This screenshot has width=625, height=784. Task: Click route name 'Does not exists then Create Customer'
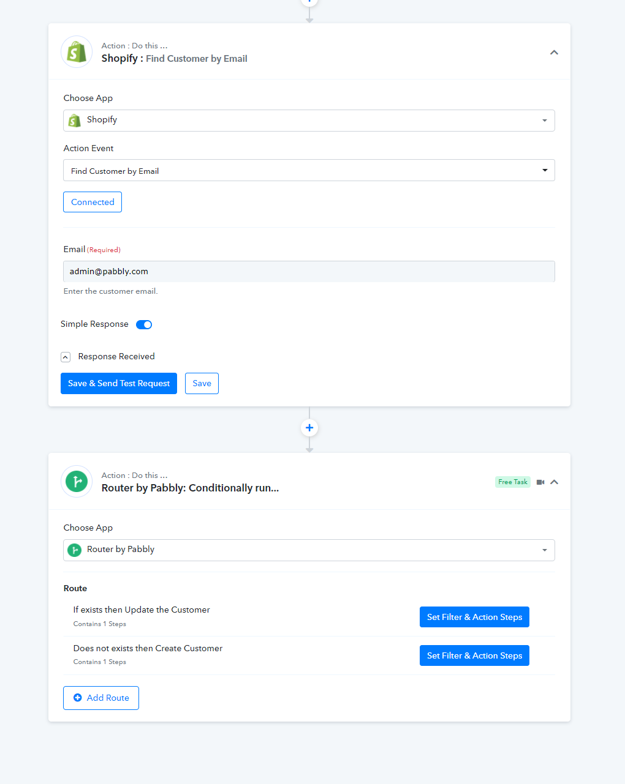coord(148,648)
